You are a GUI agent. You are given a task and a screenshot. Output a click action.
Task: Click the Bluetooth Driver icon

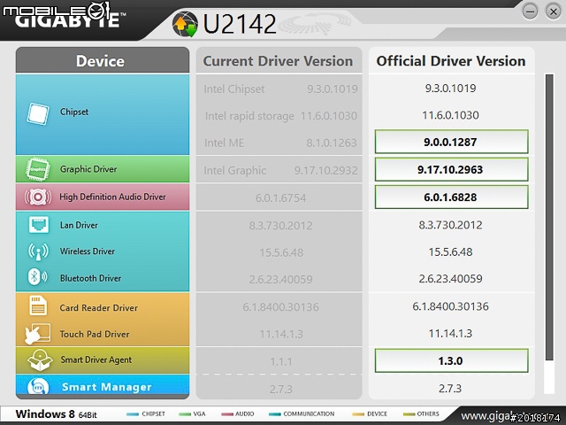(x=37, y=277)
